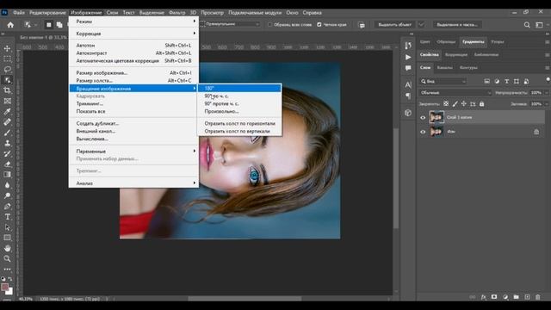Select the Clone Stamp tool

7,143
